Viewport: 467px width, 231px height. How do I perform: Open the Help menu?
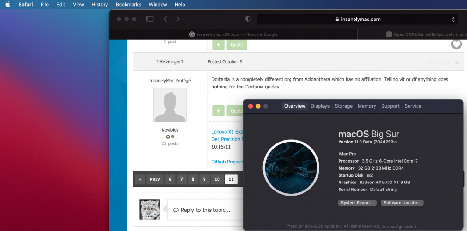[x=180, y=5]
